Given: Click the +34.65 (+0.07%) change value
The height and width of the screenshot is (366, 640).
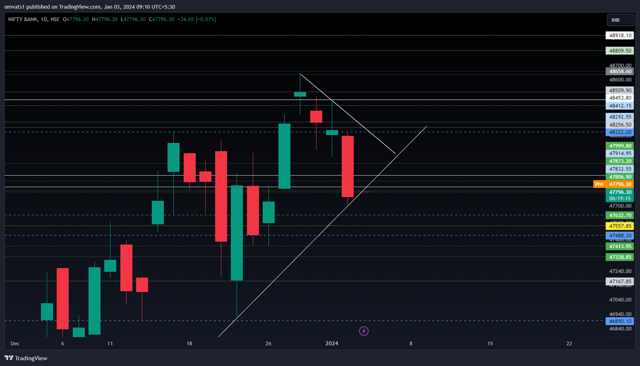Looking at the screenshot, I should point(197,19).
